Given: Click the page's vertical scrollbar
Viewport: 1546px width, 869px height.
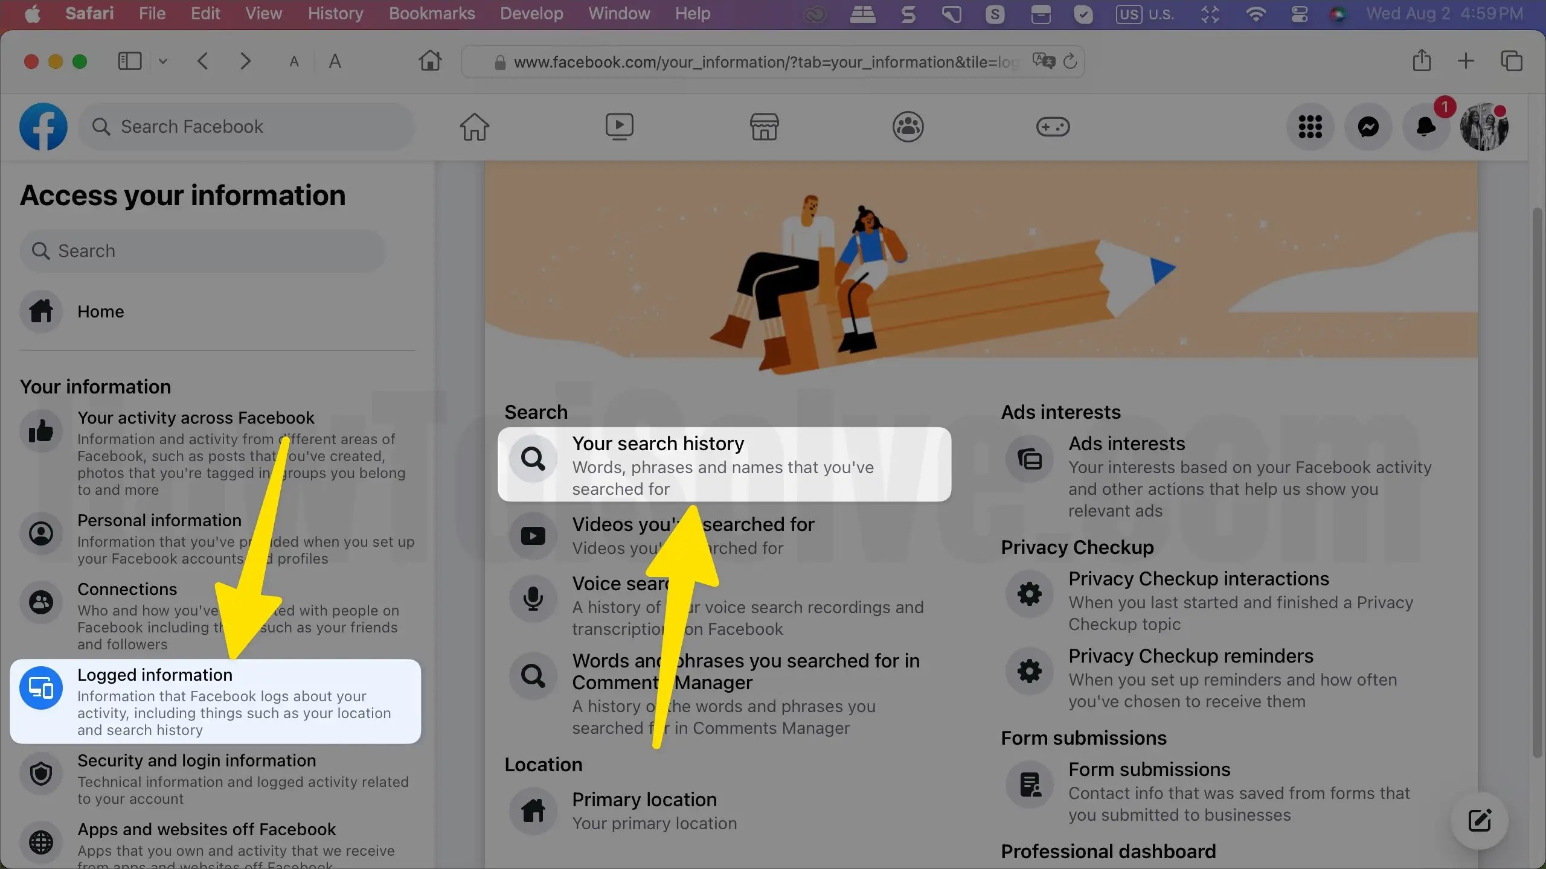Looking at the screenshot, I should point(1537,483).
